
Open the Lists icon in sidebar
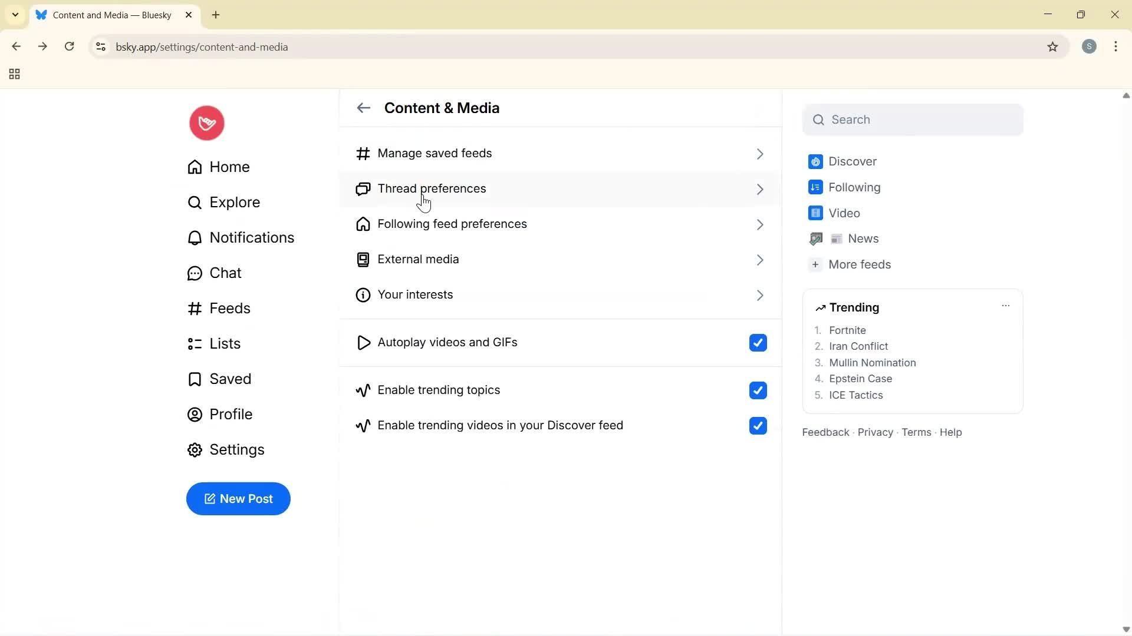tap(195, 343)
